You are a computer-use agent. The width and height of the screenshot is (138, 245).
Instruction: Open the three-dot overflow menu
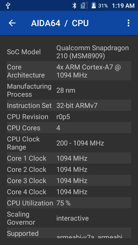pos(129,23)
